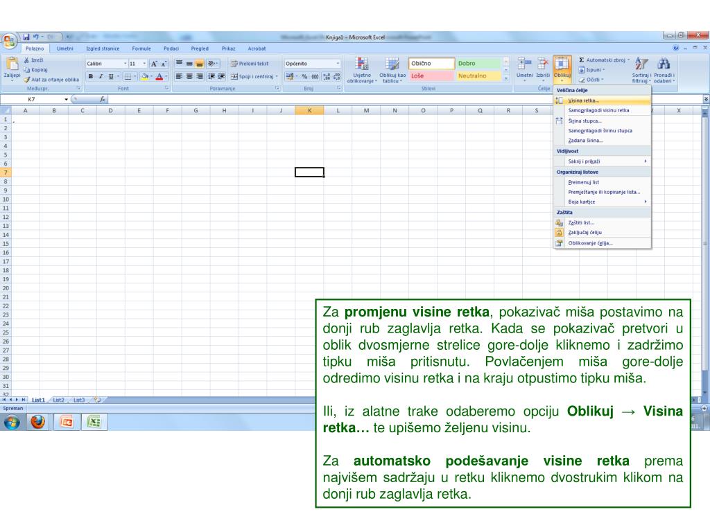Switch to the Formule ribbon tab

pyautogui.click(x=141, y=48)
